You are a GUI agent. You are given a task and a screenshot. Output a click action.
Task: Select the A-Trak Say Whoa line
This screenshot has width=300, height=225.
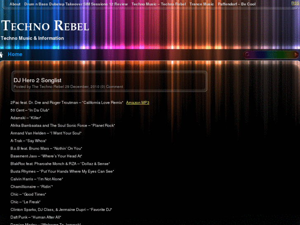[28, 141]
